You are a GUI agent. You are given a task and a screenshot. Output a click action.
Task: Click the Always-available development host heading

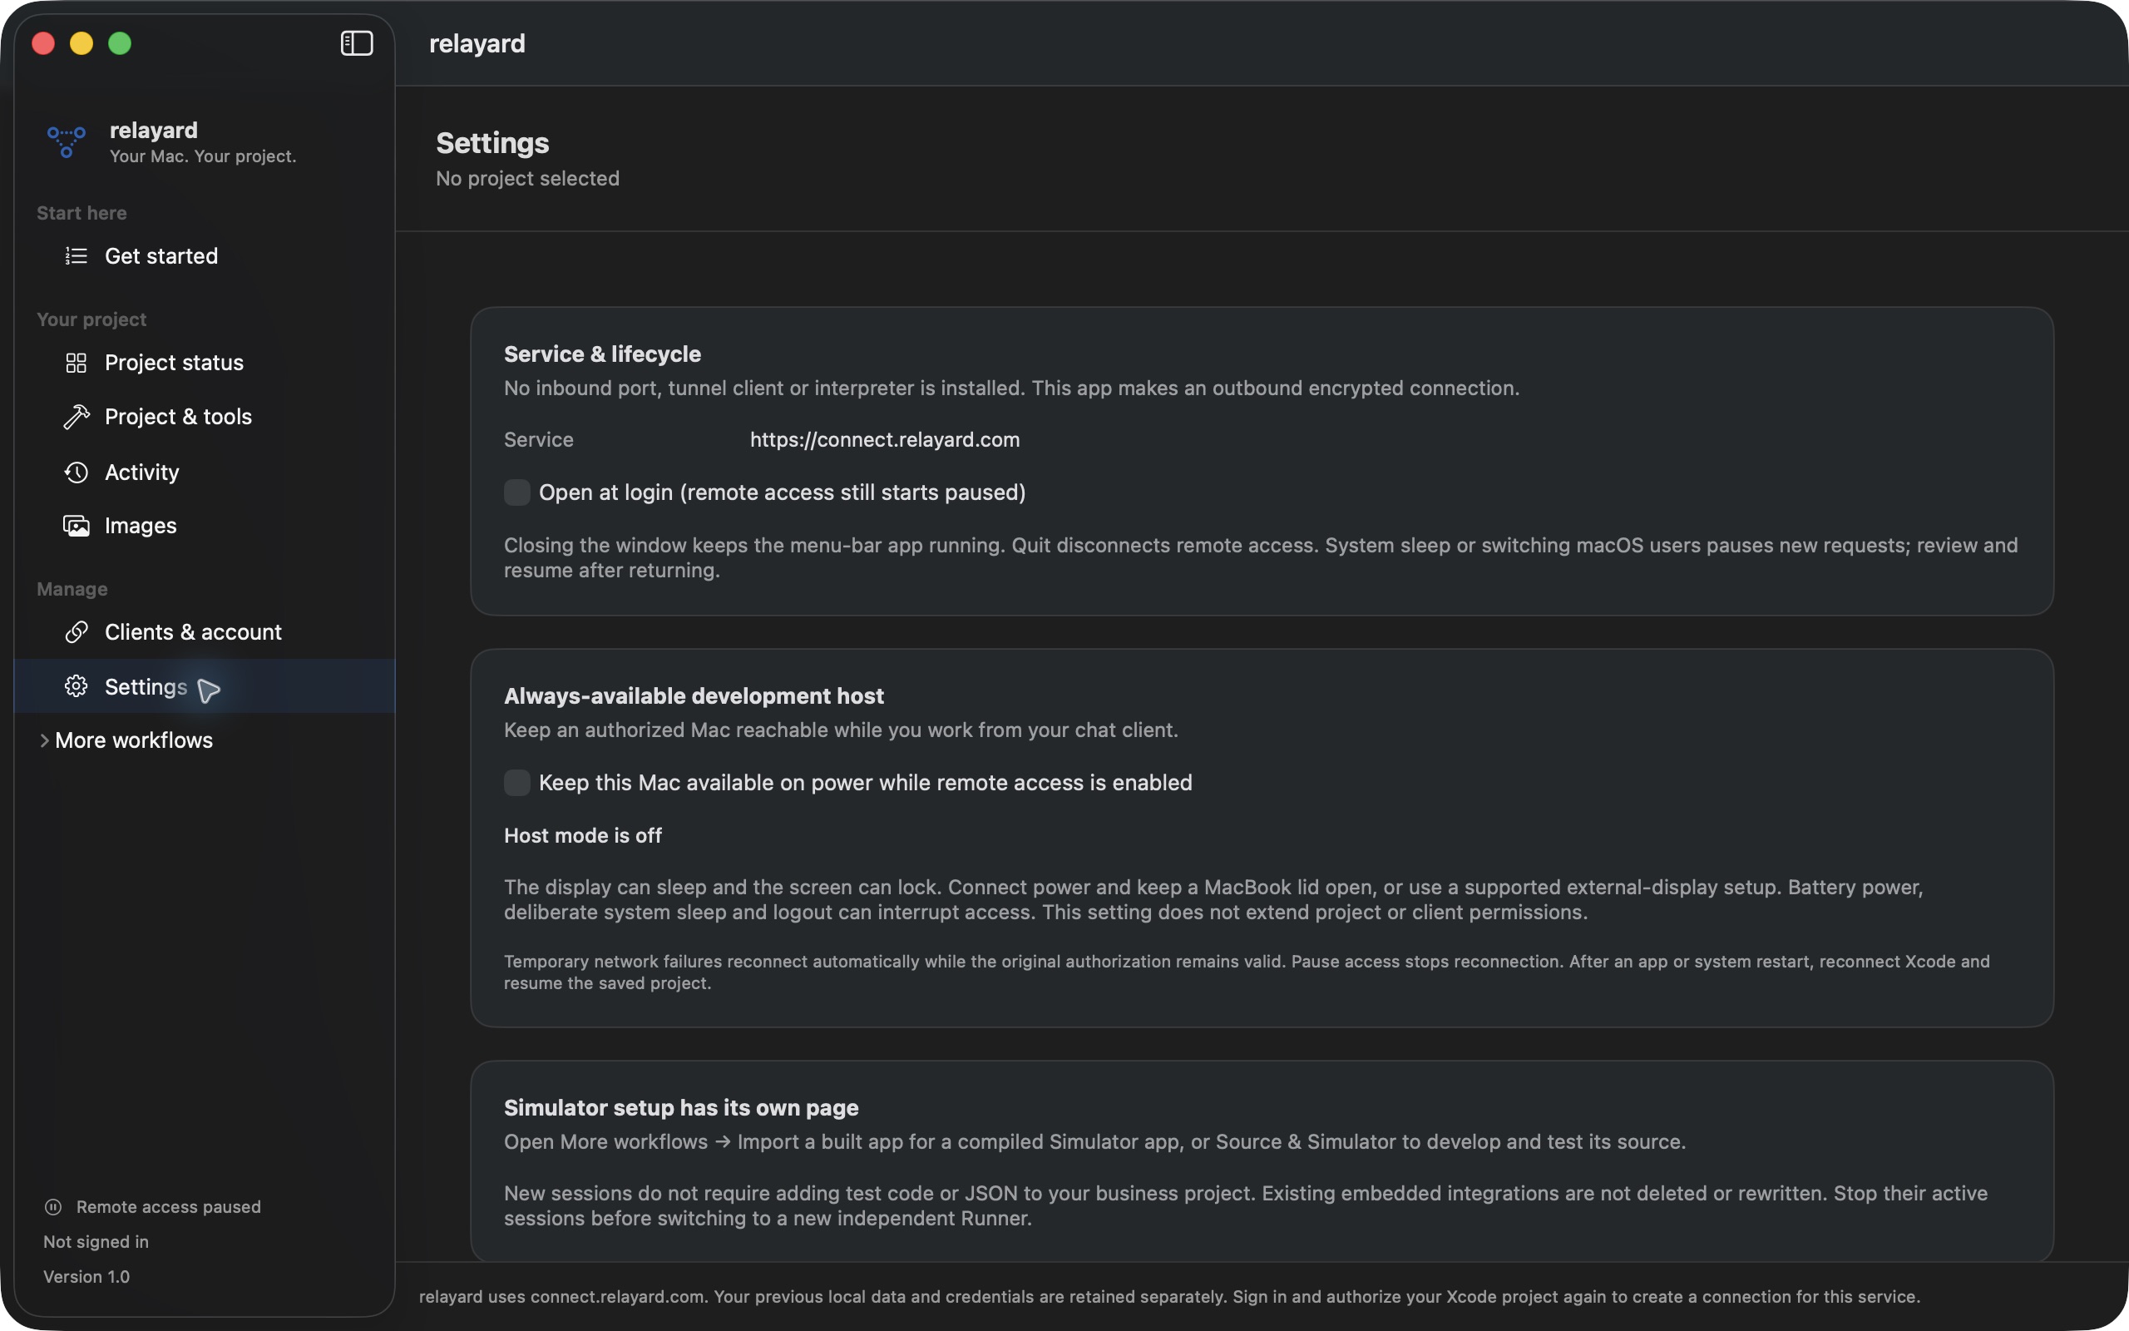click(694, 696)
